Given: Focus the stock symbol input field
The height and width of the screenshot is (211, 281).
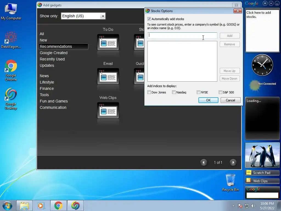Looking at the screenshot, I should [182, 35].
